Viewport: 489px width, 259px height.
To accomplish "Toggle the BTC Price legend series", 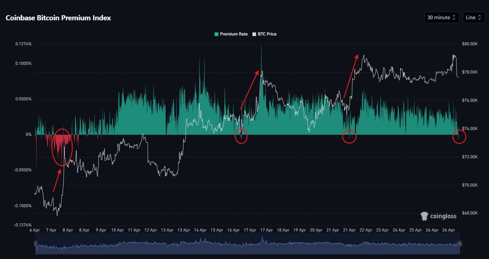I will pos(264,34).
